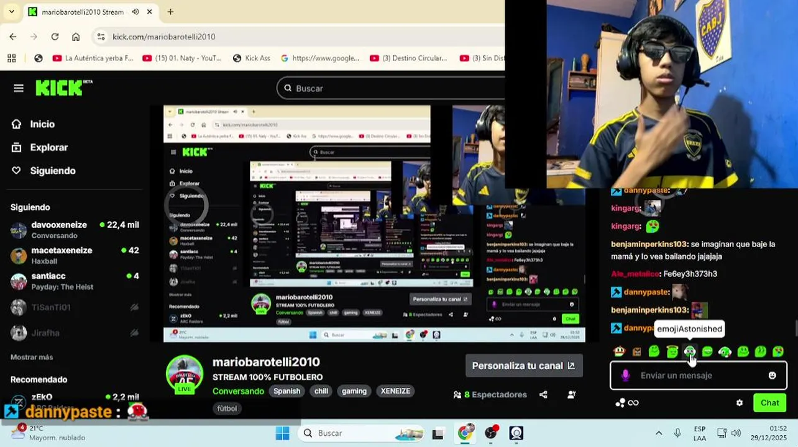Insert the last green heart-eyes emote
798x447 pixels.
(778, 351)
